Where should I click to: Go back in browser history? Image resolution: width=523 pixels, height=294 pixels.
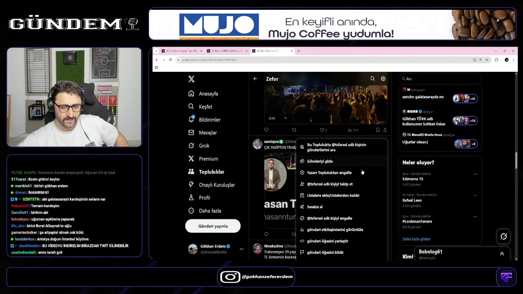click(x=156, y=60)
